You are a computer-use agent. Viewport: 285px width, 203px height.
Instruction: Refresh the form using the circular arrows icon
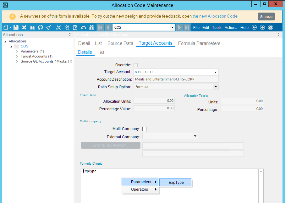click(40, 27)
